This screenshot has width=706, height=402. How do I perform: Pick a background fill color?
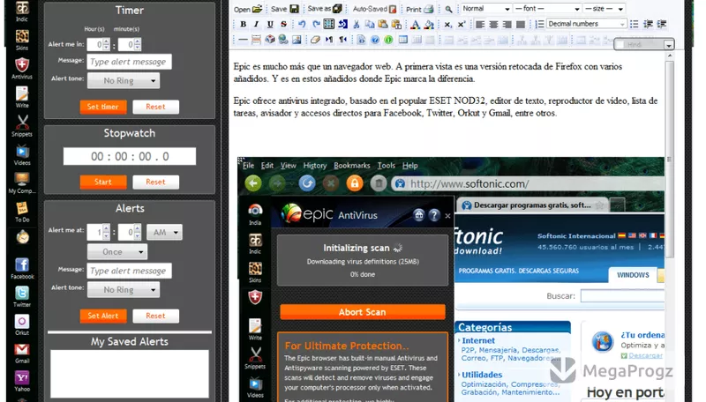429,25
